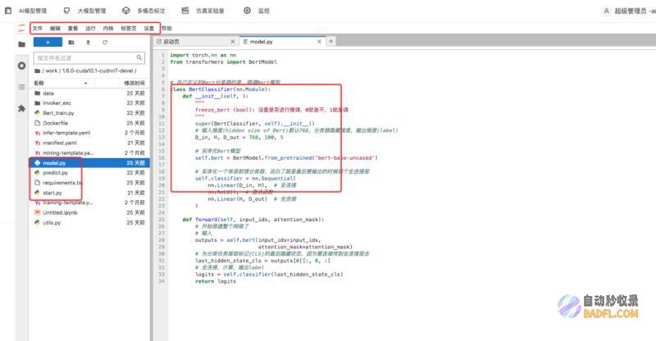The width and height of the screenshot is (656, 341).
Task: Open the 帮助 menu
Action: [x=167, y=29]
